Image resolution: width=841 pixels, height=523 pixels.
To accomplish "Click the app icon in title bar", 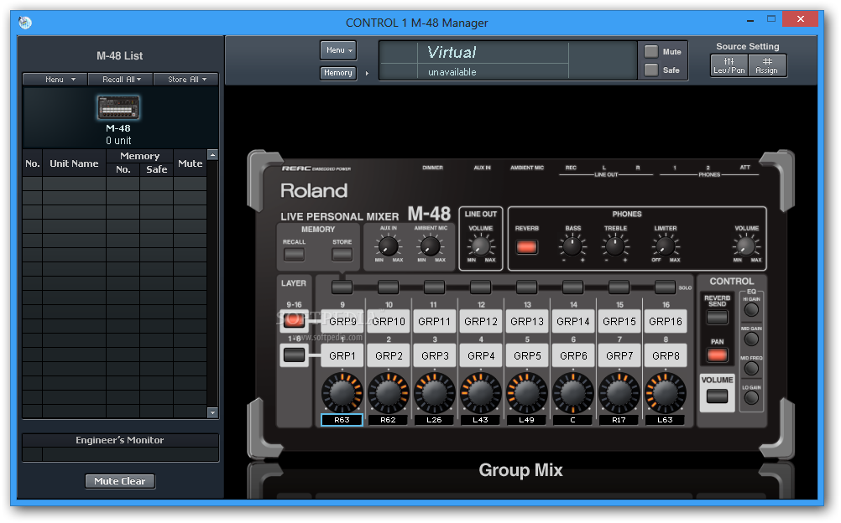I will point(25,23).
